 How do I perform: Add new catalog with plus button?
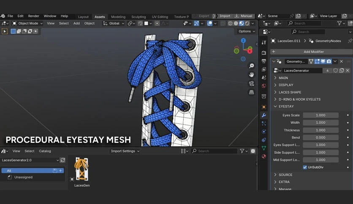60,171
